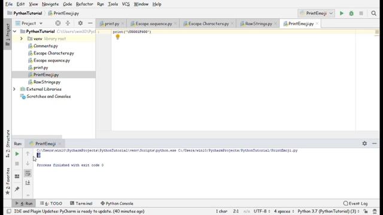Open the Event Log

coord(355,203)
